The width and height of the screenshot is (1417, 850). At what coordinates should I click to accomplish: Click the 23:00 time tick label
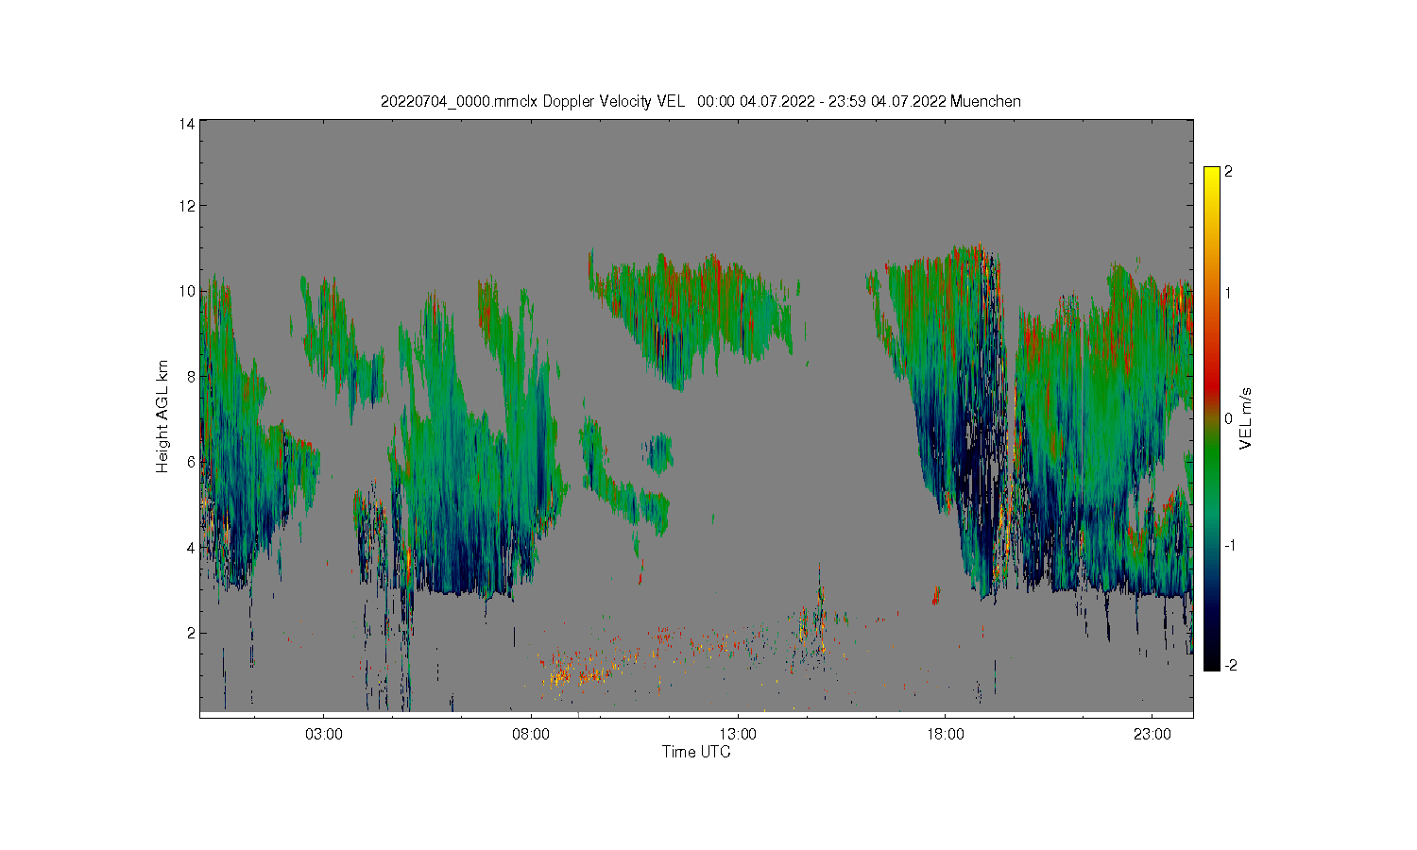point(1152,734)
